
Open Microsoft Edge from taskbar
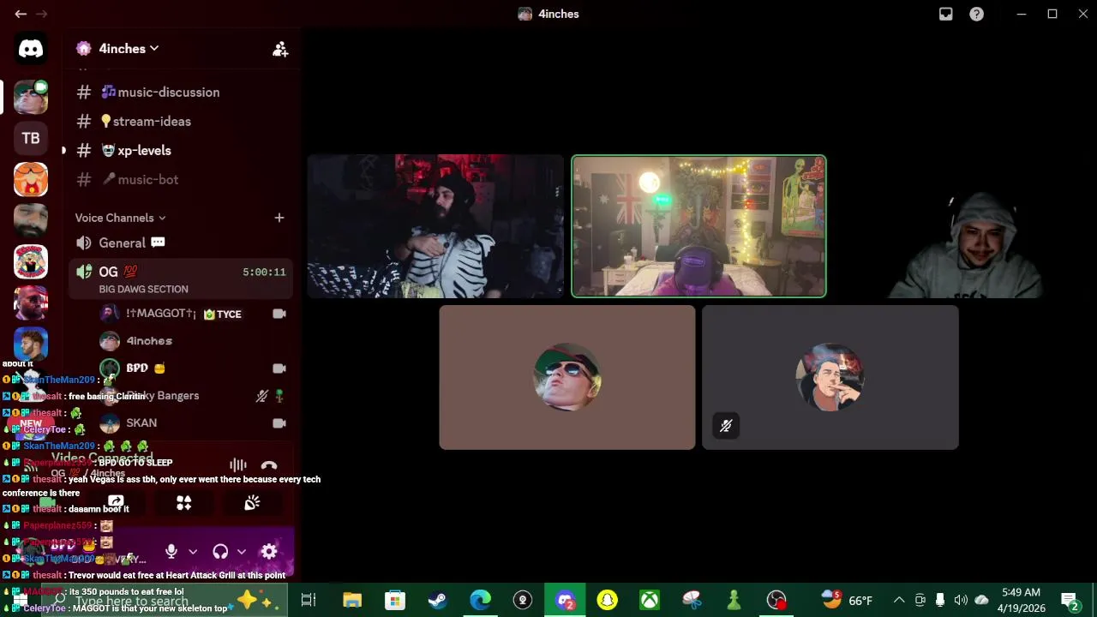[480, 600]
